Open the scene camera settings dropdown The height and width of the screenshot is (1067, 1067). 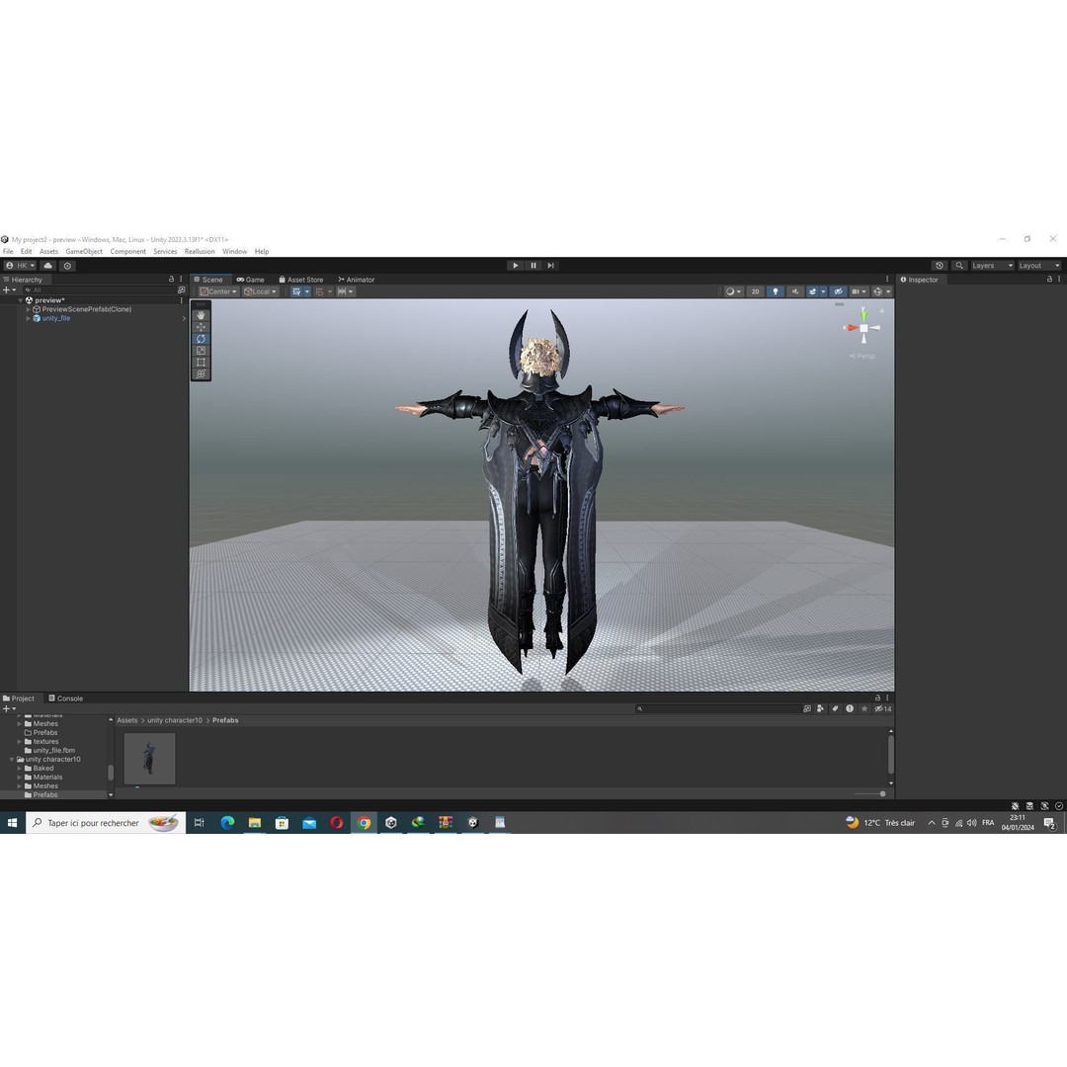point(859,291)
